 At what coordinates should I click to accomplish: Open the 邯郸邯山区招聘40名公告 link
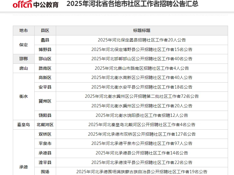pyautogui.click(x=142, y=59)
